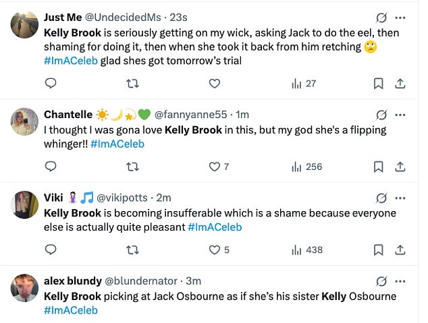Retweet Chantelle's Kelly Brook post
This screenshot has height=323, width=428.
pos(132,167)
